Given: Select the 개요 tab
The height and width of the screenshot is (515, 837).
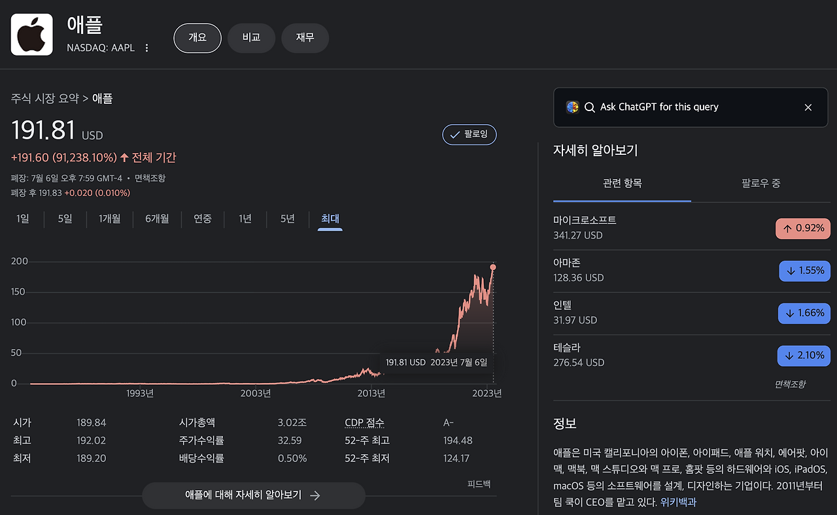Looking at the screenshot, I should click(197, 38).
